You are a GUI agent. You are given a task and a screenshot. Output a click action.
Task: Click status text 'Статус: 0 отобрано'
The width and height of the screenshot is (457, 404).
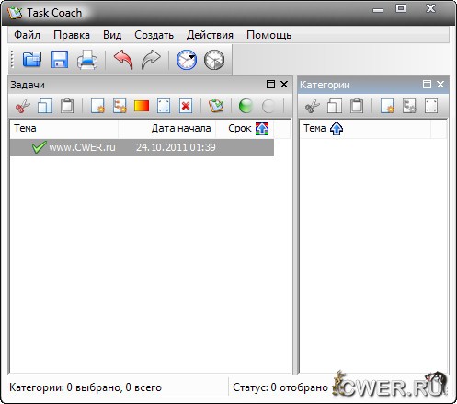[x=280, y=387]
